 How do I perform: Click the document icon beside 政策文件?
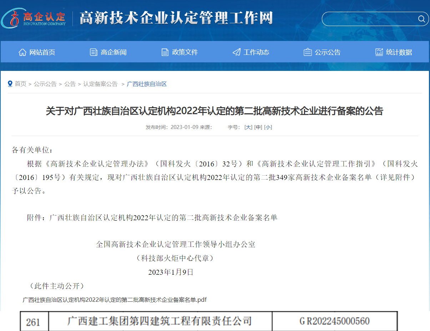point(165,52)
